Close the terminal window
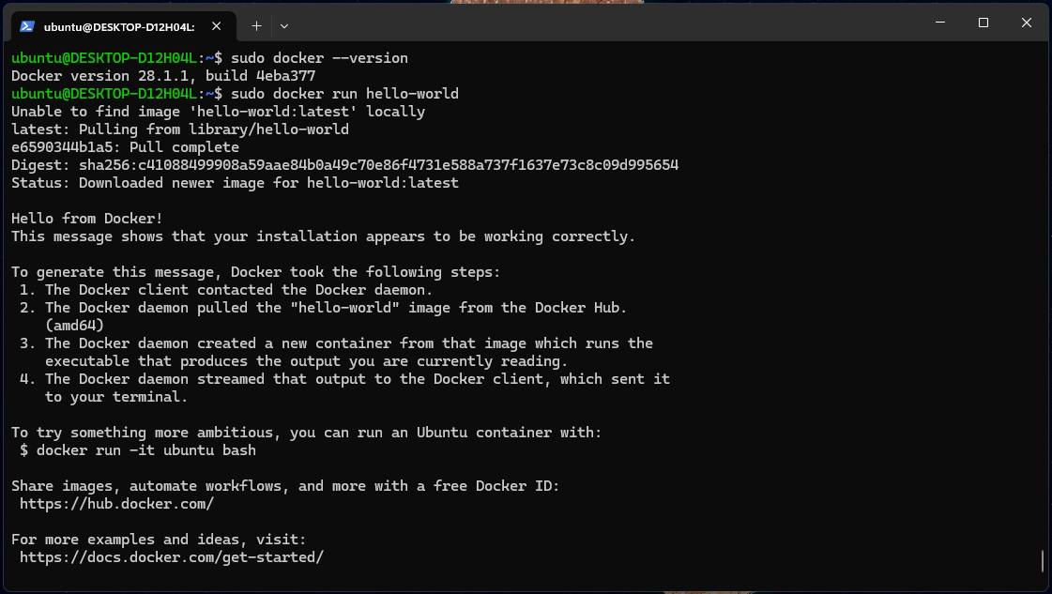This screenshot has height=594, width=1052. [x=1026, y=23]
